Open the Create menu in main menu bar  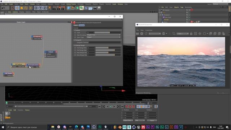coord(11,4)
